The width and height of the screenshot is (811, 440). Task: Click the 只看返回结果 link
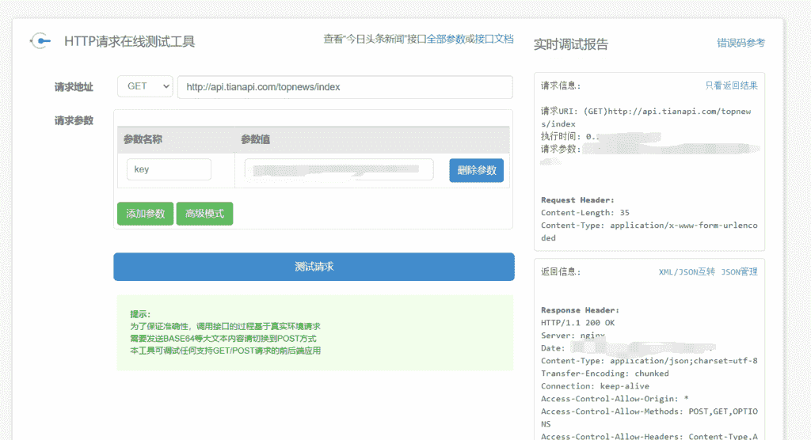click(731, 85)
